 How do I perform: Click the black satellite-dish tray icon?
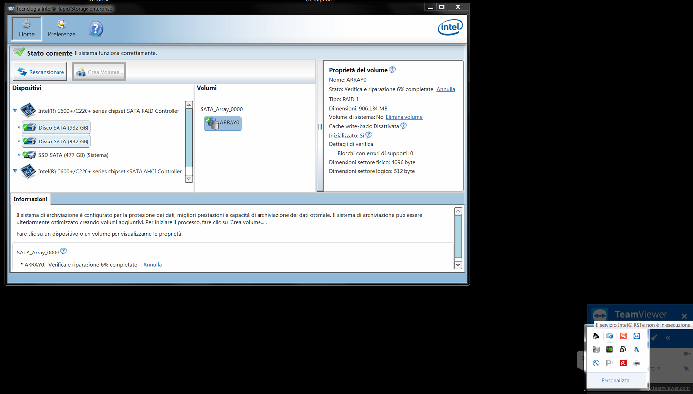click(x=596, y=336)
